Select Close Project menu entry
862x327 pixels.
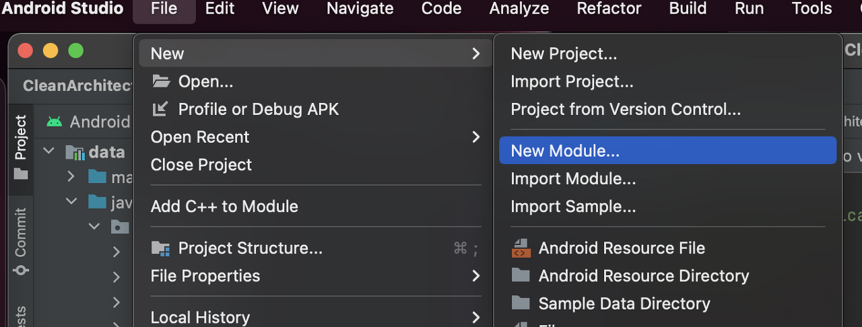pos(201,165)
